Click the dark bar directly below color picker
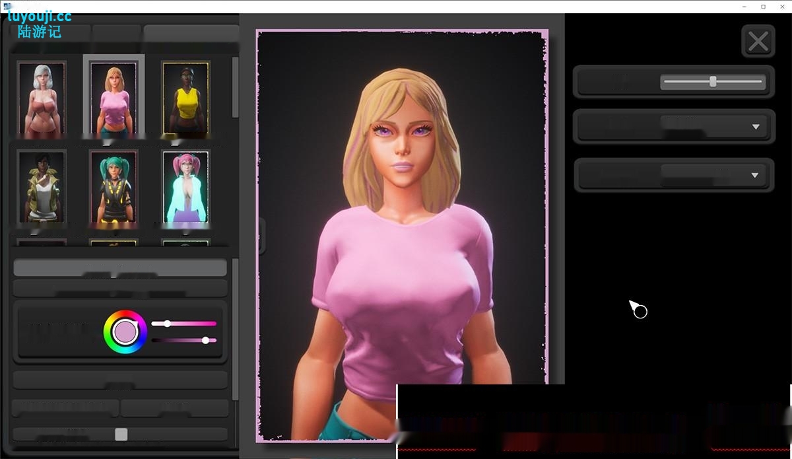 click(120, 380)
